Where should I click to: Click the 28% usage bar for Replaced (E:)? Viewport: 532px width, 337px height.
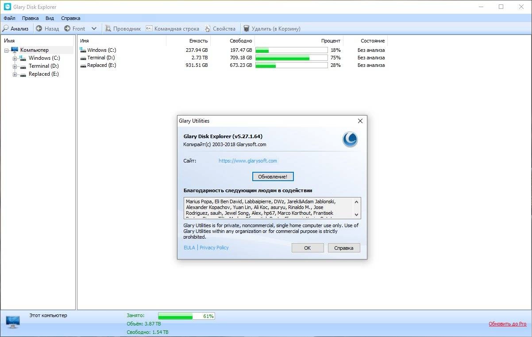(x=291, y=65)
